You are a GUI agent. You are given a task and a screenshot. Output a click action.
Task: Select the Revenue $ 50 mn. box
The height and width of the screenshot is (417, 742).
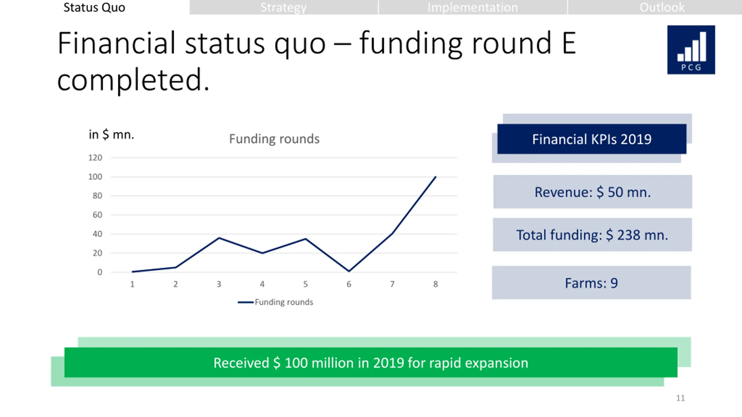[x=592, y=192]
